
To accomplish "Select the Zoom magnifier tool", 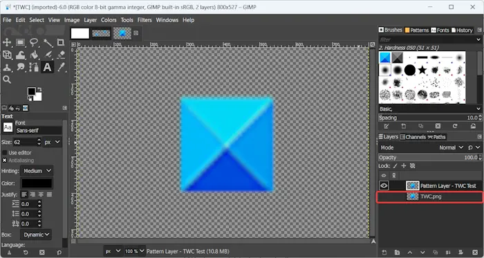I will (7, 80).
